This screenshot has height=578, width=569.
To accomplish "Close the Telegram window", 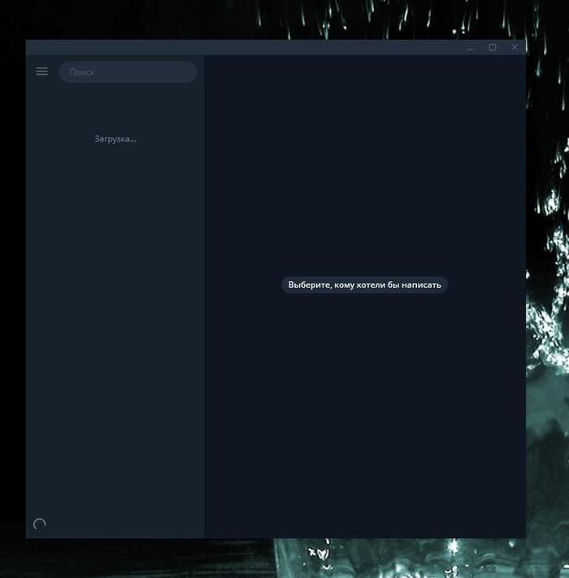I will 515,47.
